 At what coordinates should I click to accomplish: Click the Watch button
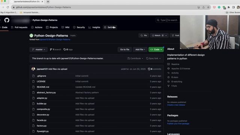tap(157, 36)
